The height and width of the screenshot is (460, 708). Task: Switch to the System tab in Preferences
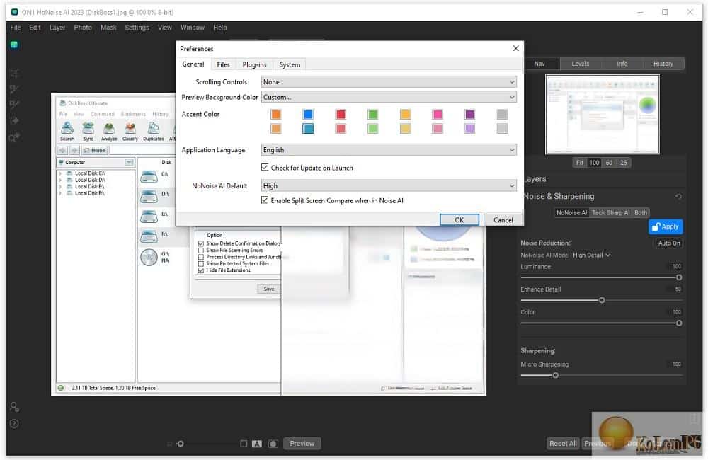(290, 64)
